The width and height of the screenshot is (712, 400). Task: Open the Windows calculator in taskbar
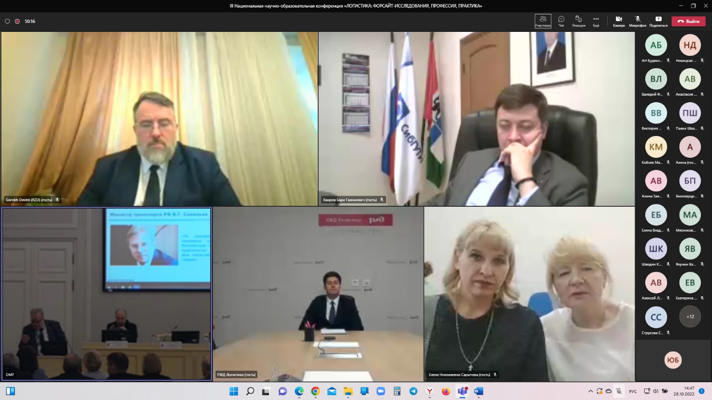397,391
